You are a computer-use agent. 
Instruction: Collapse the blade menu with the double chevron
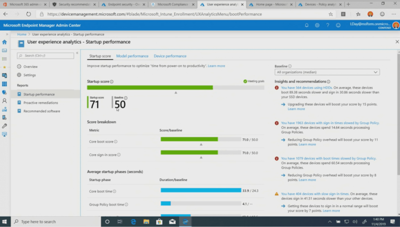pyautogui.click(x=77, y=53)
